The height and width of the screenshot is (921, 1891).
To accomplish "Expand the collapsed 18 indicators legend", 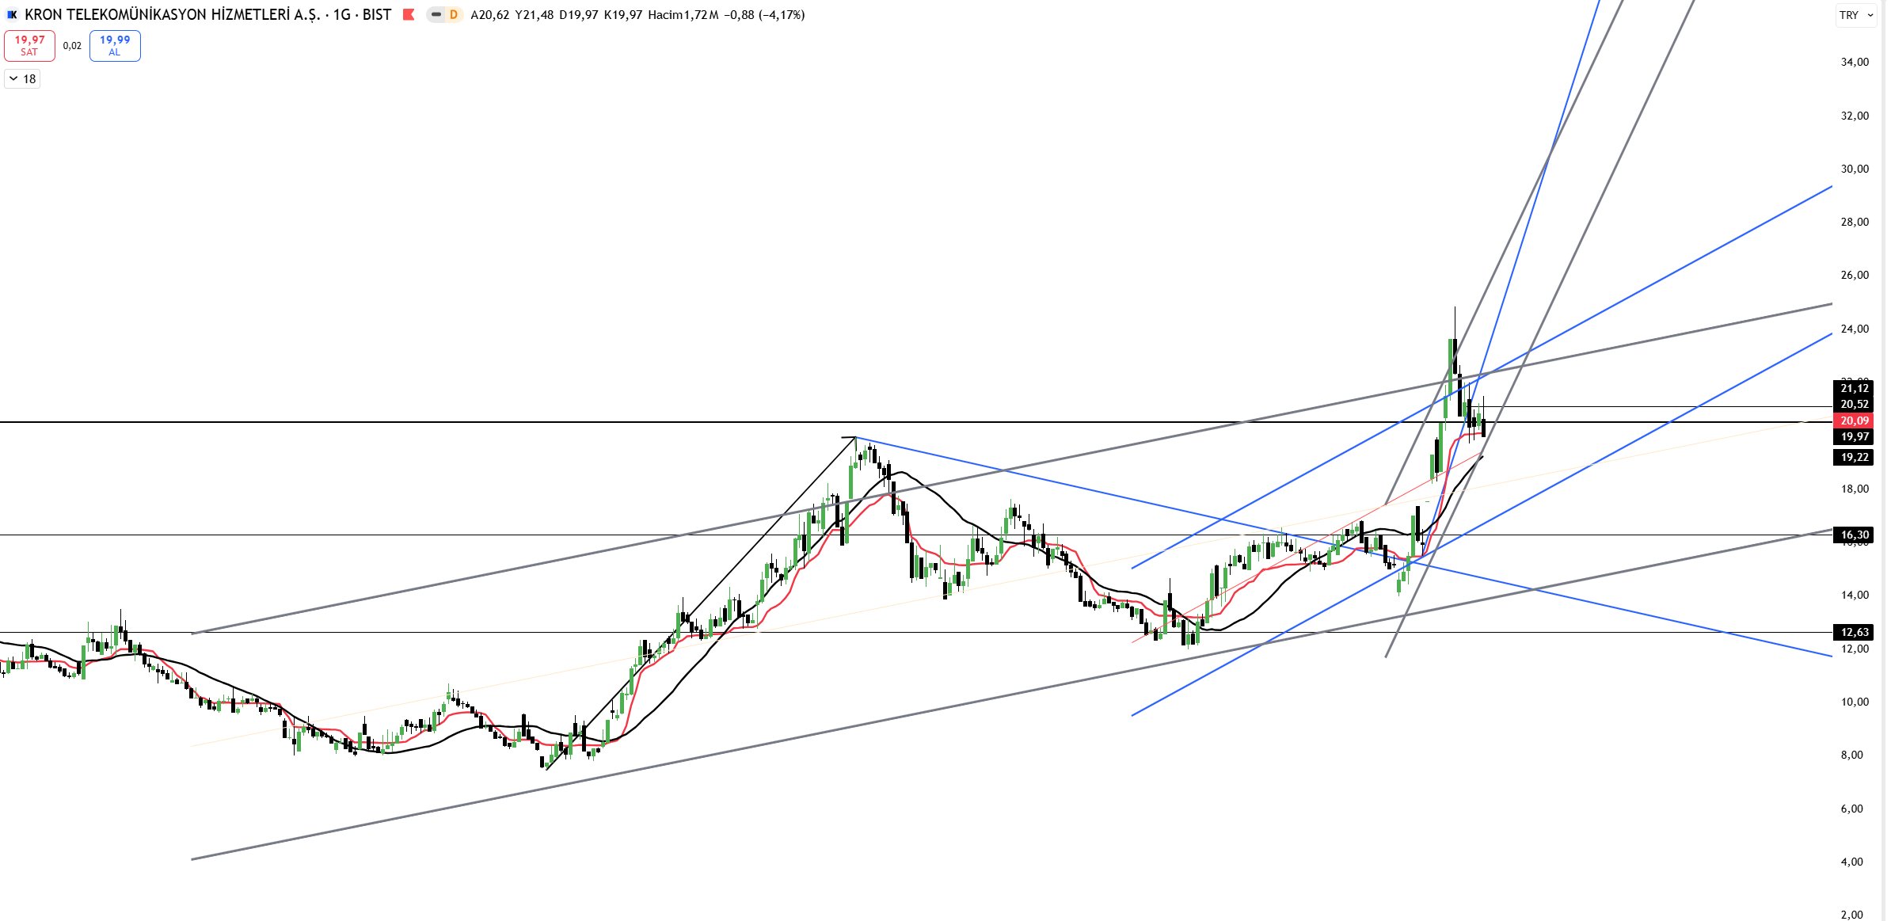I will tap(22, 78).
